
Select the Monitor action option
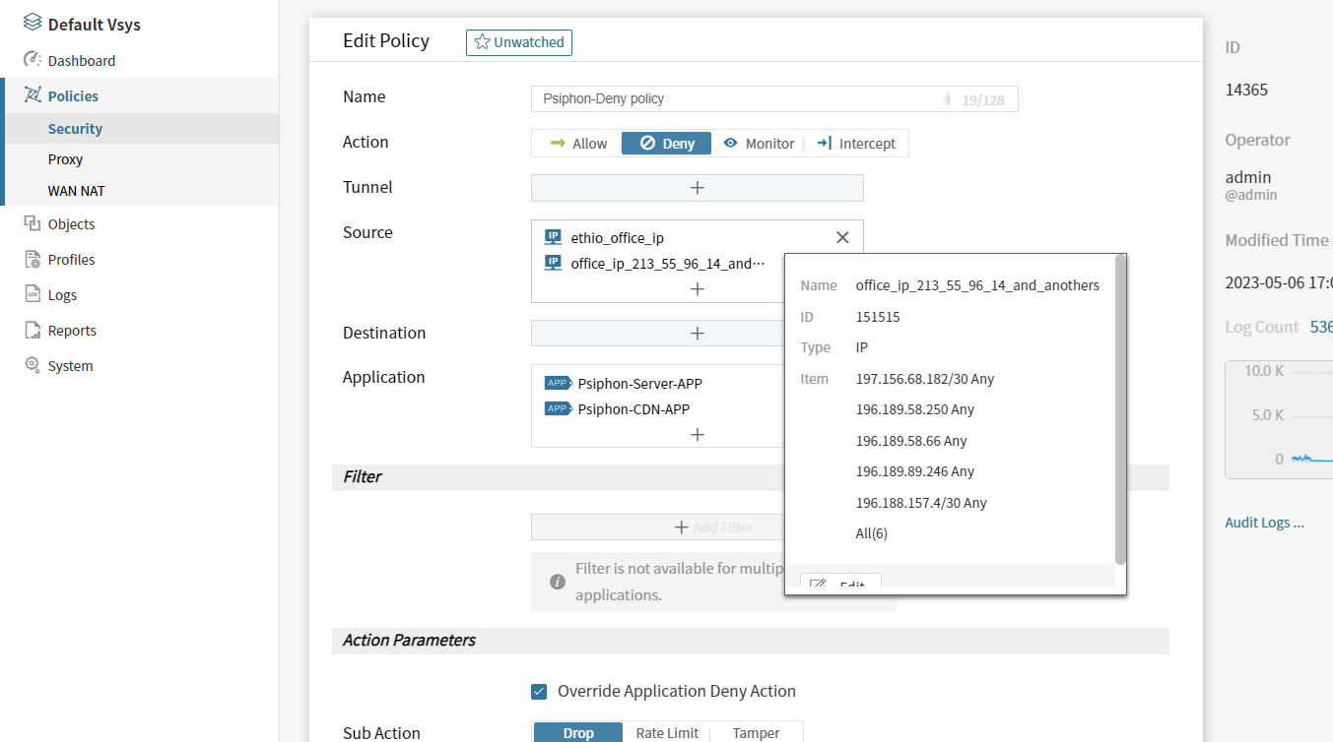pyautogui.click(x=759, y=144)
